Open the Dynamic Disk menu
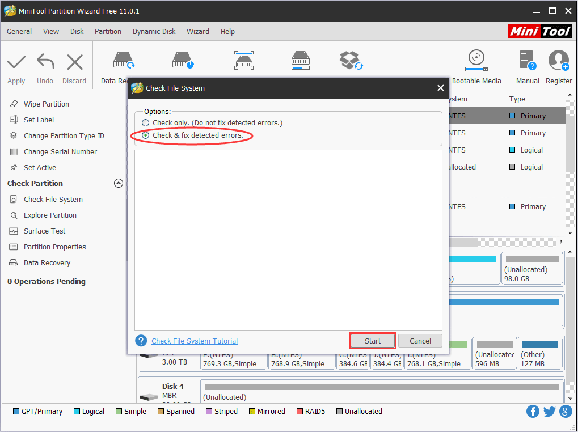Screen dimensions: 578x432 point(154,32)
